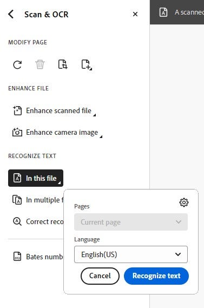
Task: Open recognize text settings gear
Action: coord(184,202)
